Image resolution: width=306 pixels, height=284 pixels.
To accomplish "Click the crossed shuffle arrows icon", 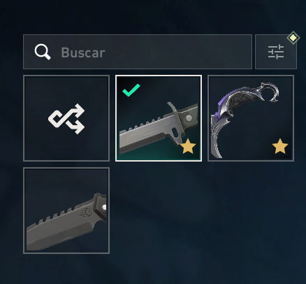I will [x=66, y=119].
